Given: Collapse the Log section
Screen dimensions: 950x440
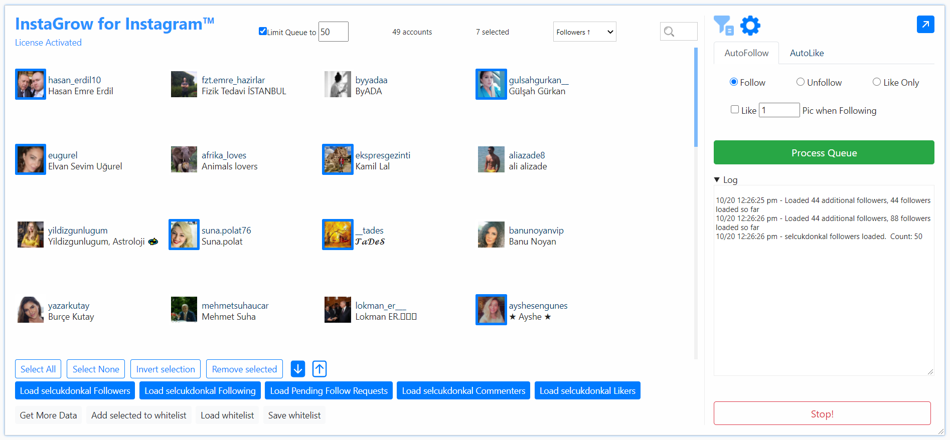Looking at the screenshot, I should 726,180.
